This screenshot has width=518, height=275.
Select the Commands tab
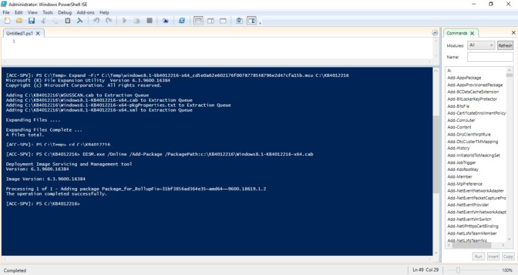pyautogui.click(x=457, y=33)
